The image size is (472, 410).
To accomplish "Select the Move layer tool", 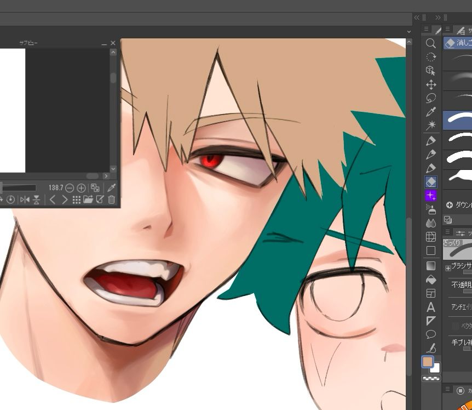I will (431, 84).
